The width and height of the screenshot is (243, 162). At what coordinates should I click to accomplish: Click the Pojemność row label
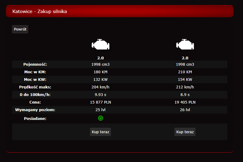pos(35,64)
